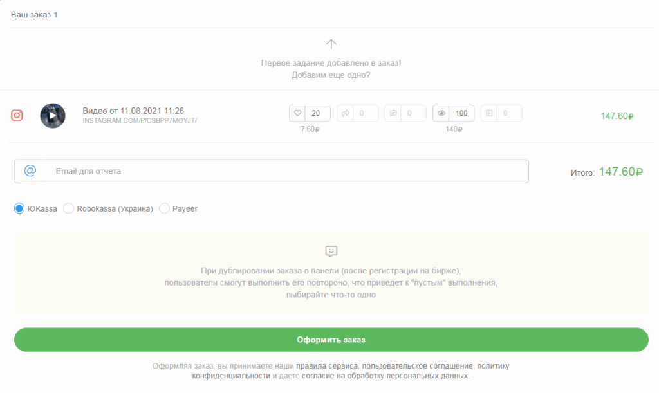Click the speech bubble comments icon
The width and height of the screenshot is (659, 393).
click(x=393, y=113)
